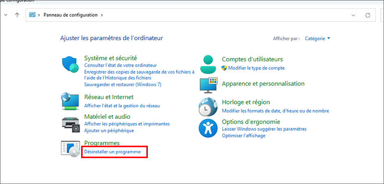This screenshot has width=384, height=184.
Task: Click Laisser Windows suggérer les paramètres
Action: click(x=264, y=129)
